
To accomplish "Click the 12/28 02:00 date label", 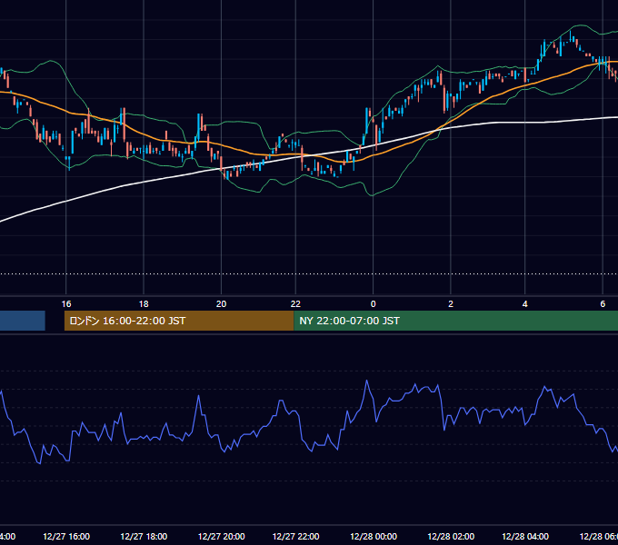I will click(x=451, y=537).
